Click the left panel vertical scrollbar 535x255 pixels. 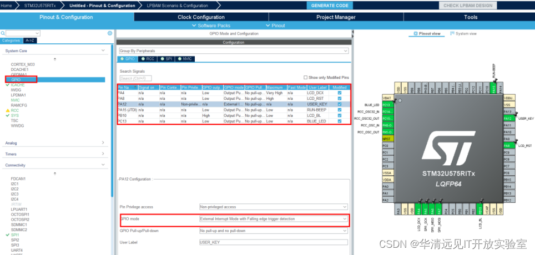(112, 121)
